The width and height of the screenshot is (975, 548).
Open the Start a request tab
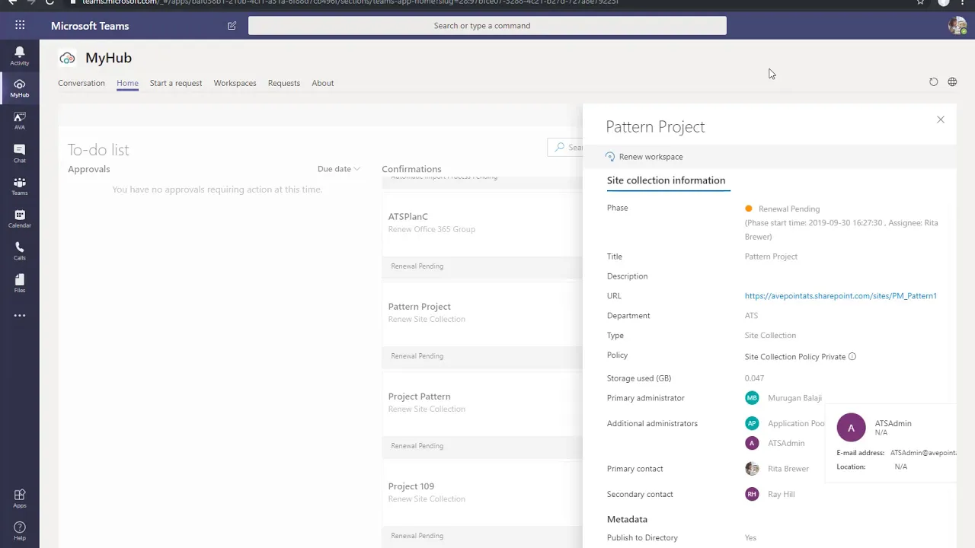coord(176,83)
